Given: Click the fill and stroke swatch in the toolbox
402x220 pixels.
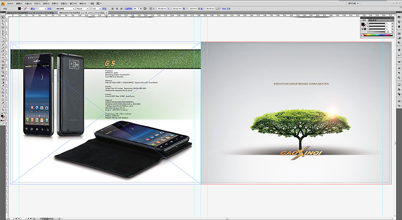Looking at the screenshot, I should pos(3,116).
